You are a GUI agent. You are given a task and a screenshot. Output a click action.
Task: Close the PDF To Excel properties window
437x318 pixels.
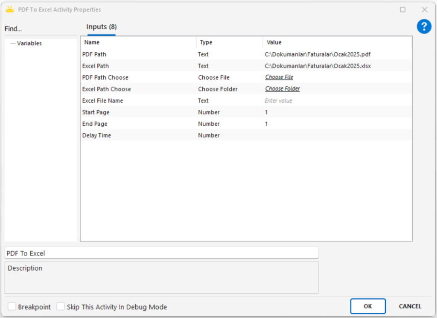[x=424, y=9]
